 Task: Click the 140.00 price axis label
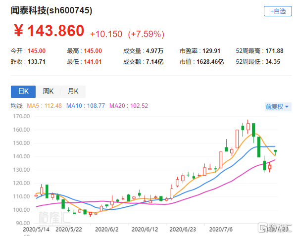click(21, 156)
